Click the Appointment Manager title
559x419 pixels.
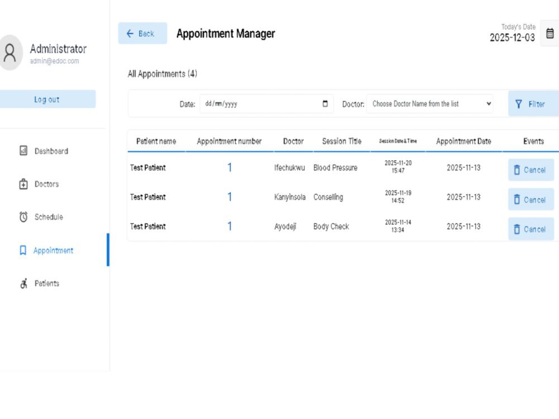[x=226, y=34]
